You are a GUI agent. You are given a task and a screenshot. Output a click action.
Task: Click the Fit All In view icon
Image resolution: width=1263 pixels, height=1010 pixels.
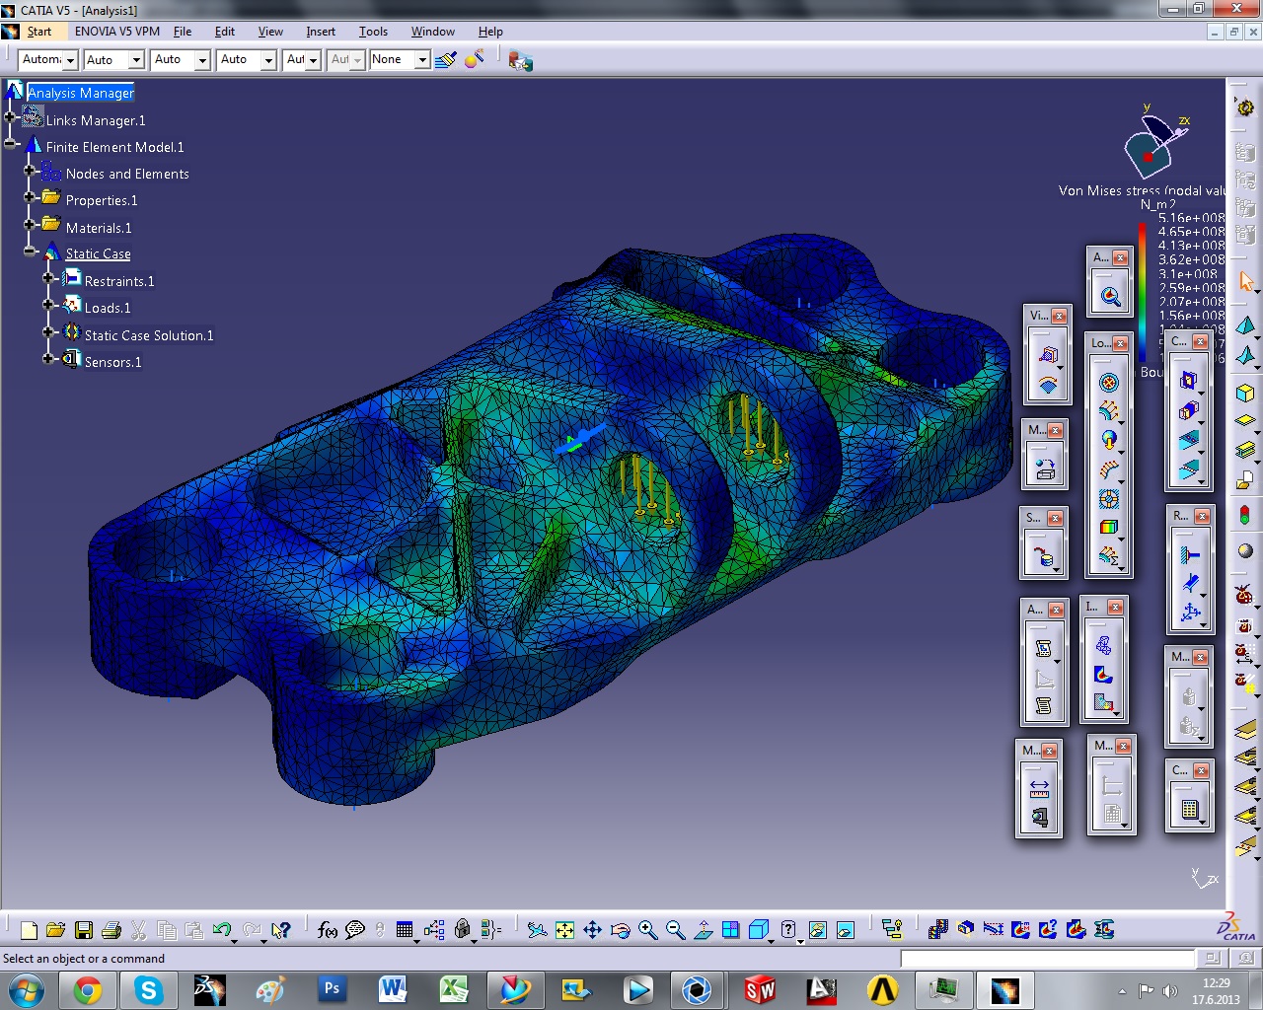pyautogui.click(x=564, y=930)
